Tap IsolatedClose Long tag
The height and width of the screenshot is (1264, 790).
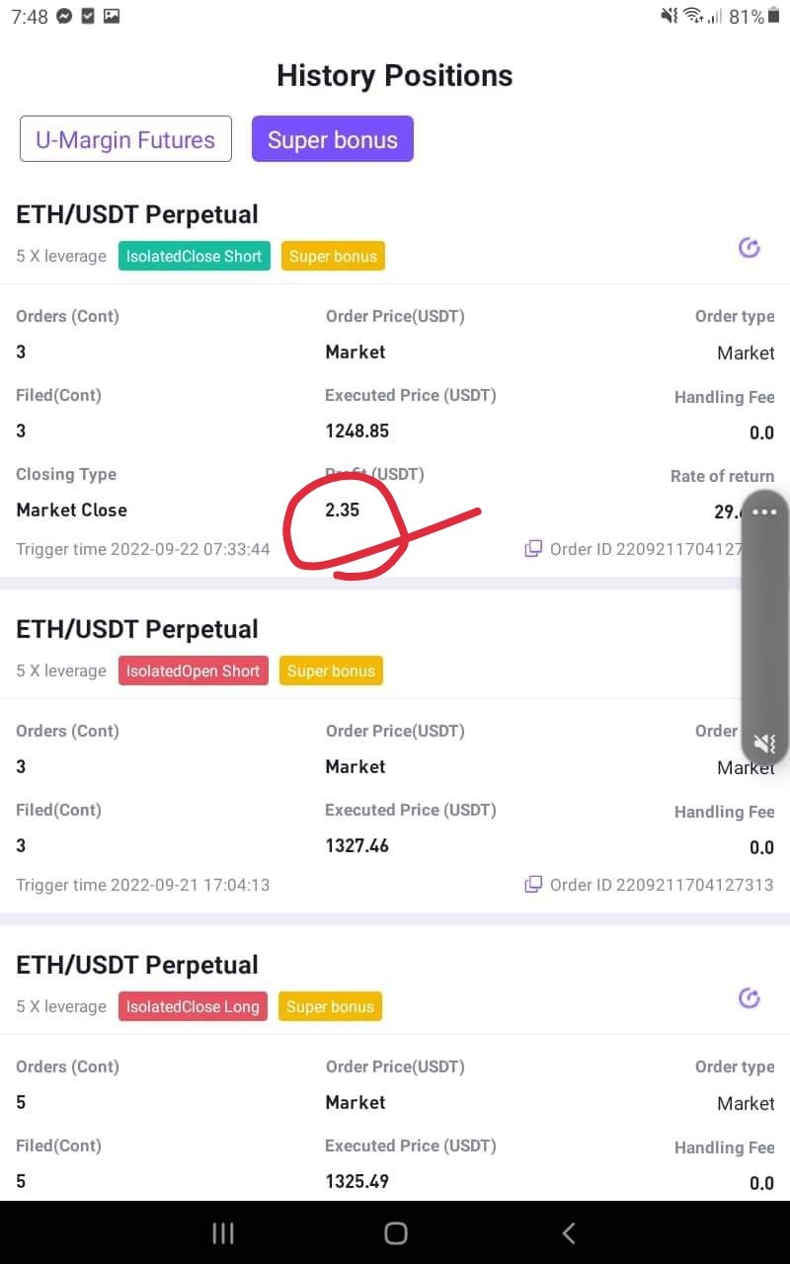(193, 1006)
